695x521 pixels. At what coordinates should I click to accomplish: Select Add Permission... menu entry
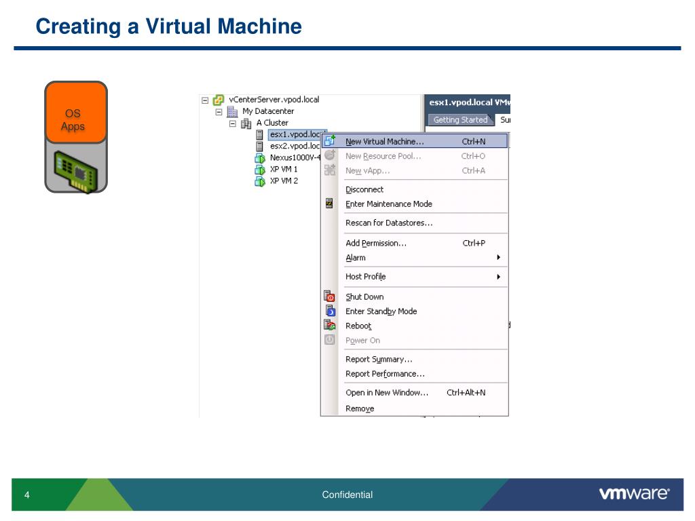tap(415, 244)
